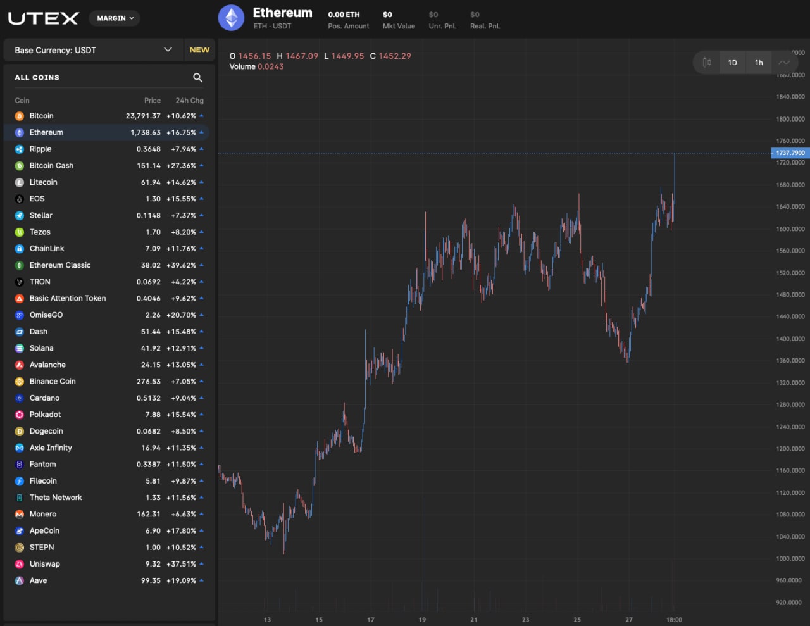Click the Cardano coin icon
810x626 pixels.
[x=20, y=398]
